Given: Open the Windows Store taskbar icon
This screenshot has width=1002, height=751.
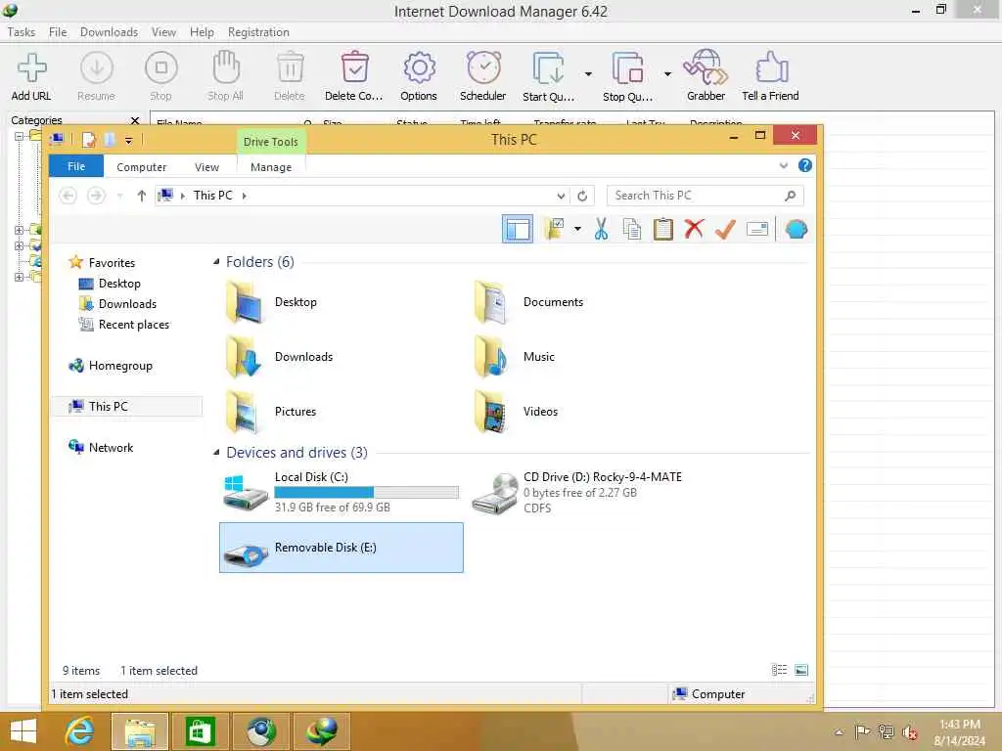Looking at the screenshot, I should point(200,731).
